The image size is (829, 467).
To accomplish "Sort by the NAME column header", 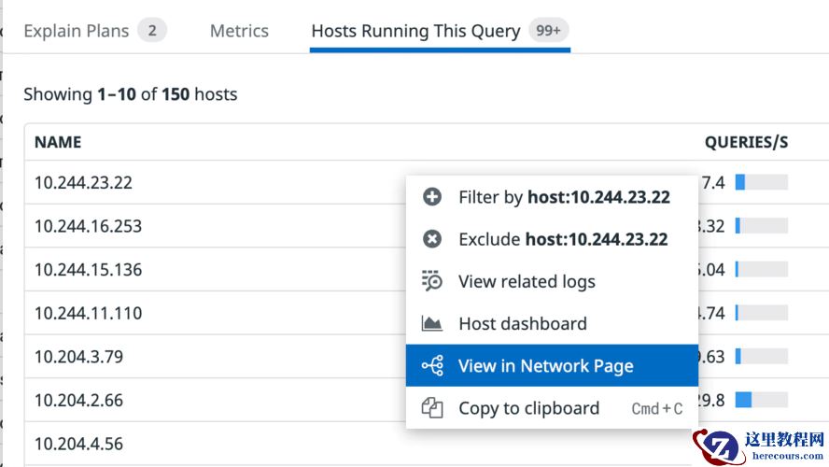I will pyautogui.click(x=58, y=142).
